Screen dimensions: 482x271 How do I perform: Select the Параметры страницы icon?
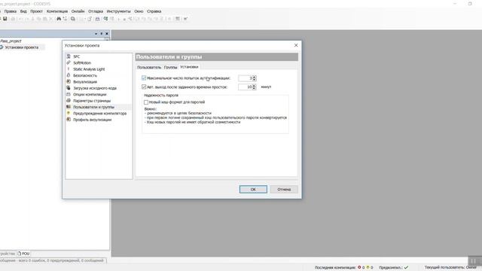pyautogui.click(x=69, y=100)
